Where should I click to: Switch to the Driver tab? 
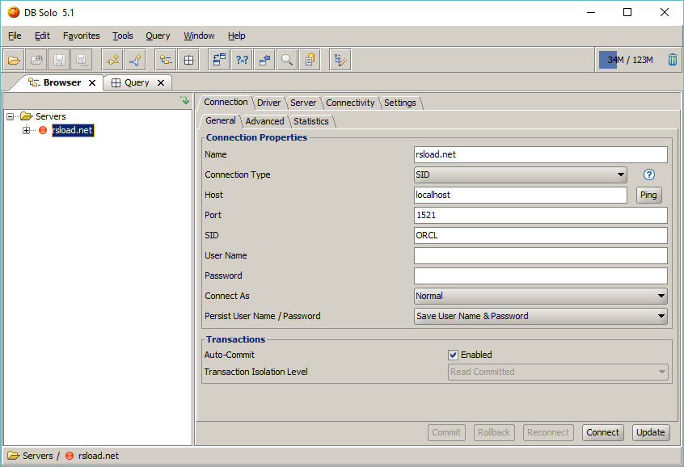[268, 103]
